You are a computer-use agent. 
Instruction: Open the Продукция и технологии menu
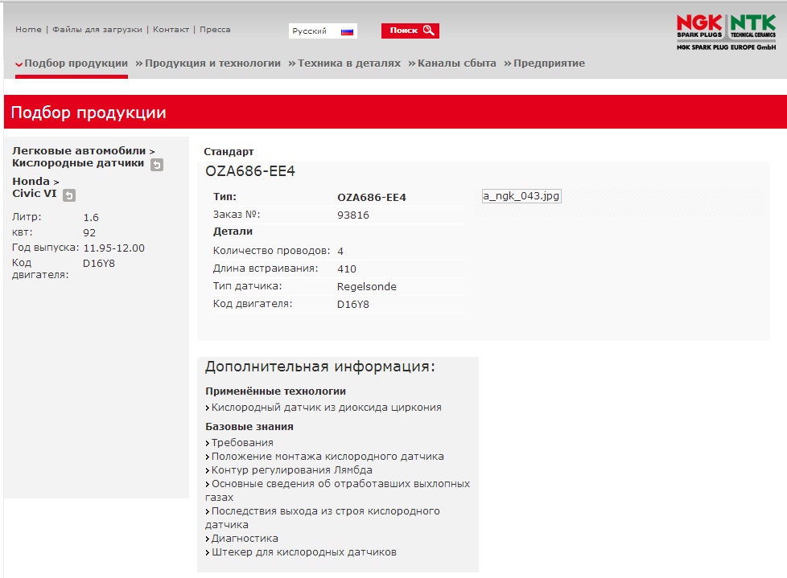coord(208,64)
